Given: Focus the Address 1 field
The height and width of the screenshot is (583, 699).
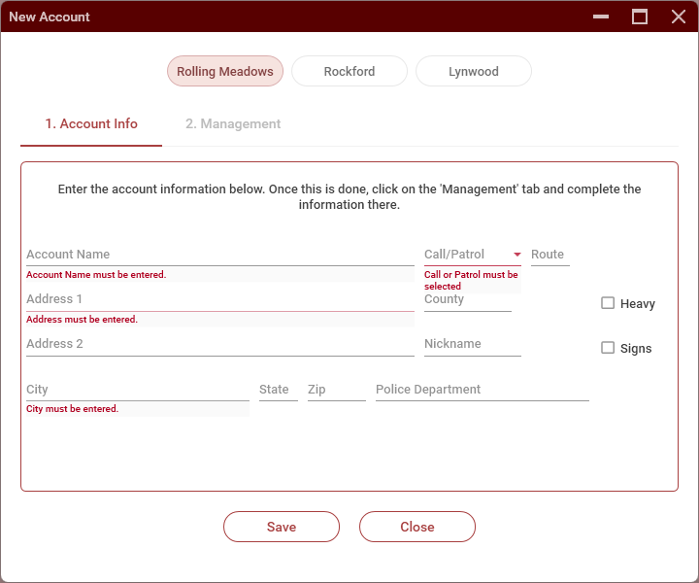Looking at the screenshot, I should tap(219, 299).
